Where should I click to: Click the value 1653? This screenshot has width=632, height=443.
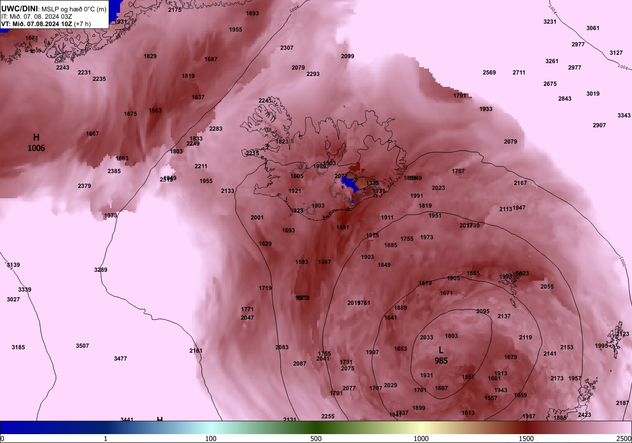click(400, 349)
